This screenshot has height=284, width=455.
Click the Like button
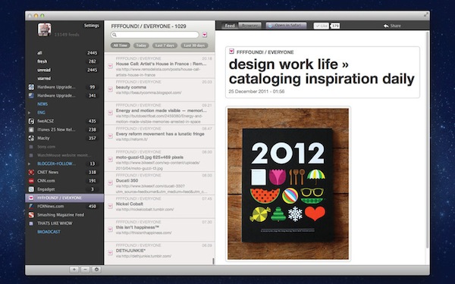322,26
